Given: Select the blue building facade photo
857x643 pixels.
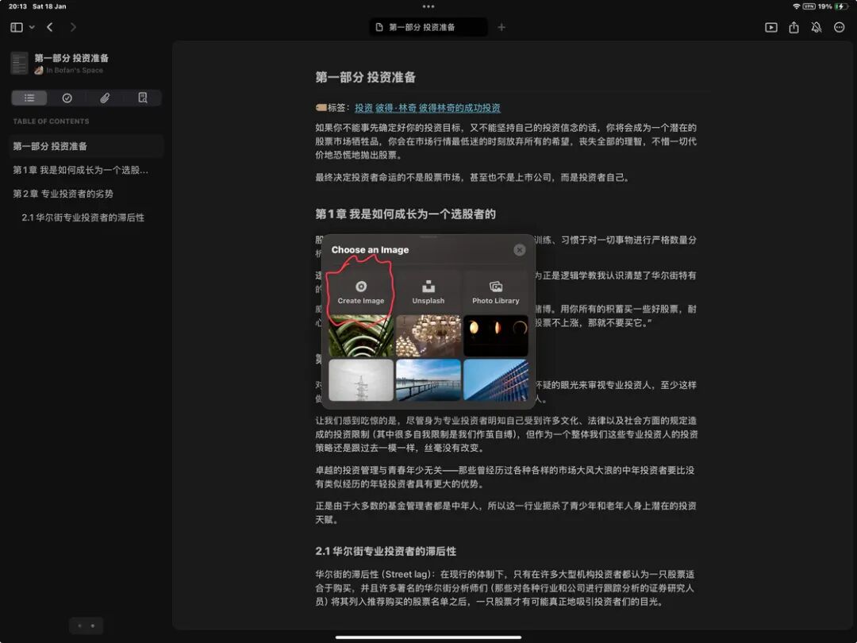Looking at the screenshot, I should [496, 380].
